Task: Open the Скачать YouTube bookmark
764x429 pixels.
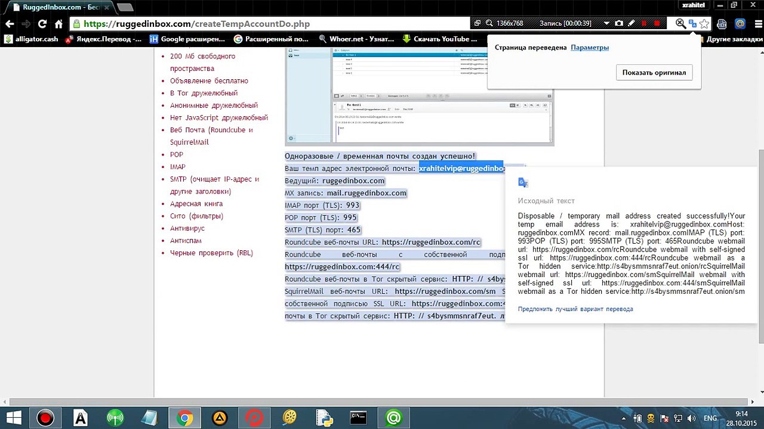Action: pyautogui.click(x=440, y=39)
